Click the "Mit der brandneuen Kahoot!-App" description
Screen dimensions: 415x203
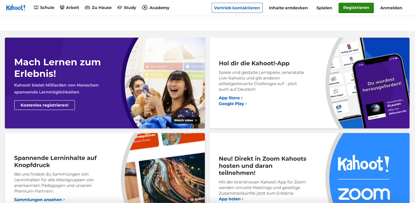(262, 188)
